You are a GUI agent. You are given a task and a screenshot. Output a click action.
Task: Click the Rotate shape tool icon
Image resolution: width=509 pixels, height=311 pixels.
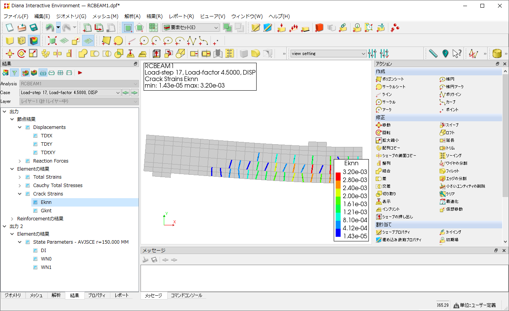[x=21, y=54]
